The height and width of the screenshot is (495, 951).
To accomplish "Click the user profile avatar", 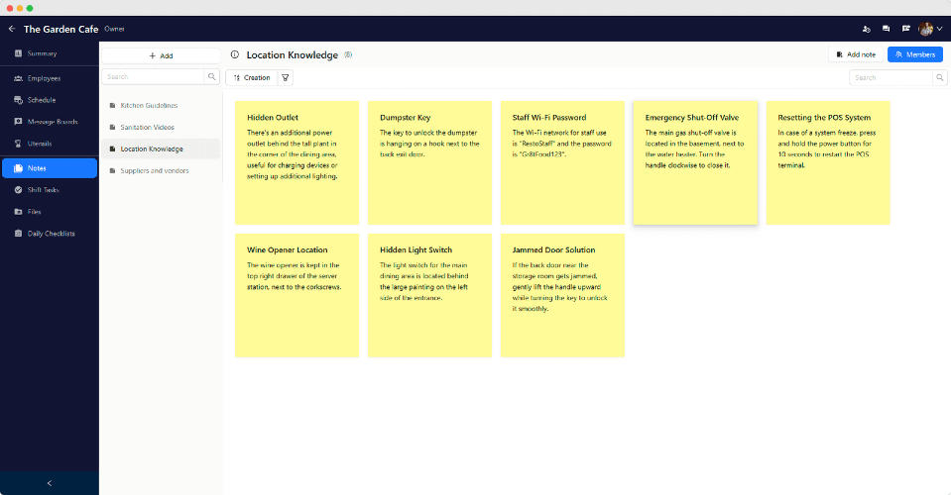I will [x=925, y=29].
